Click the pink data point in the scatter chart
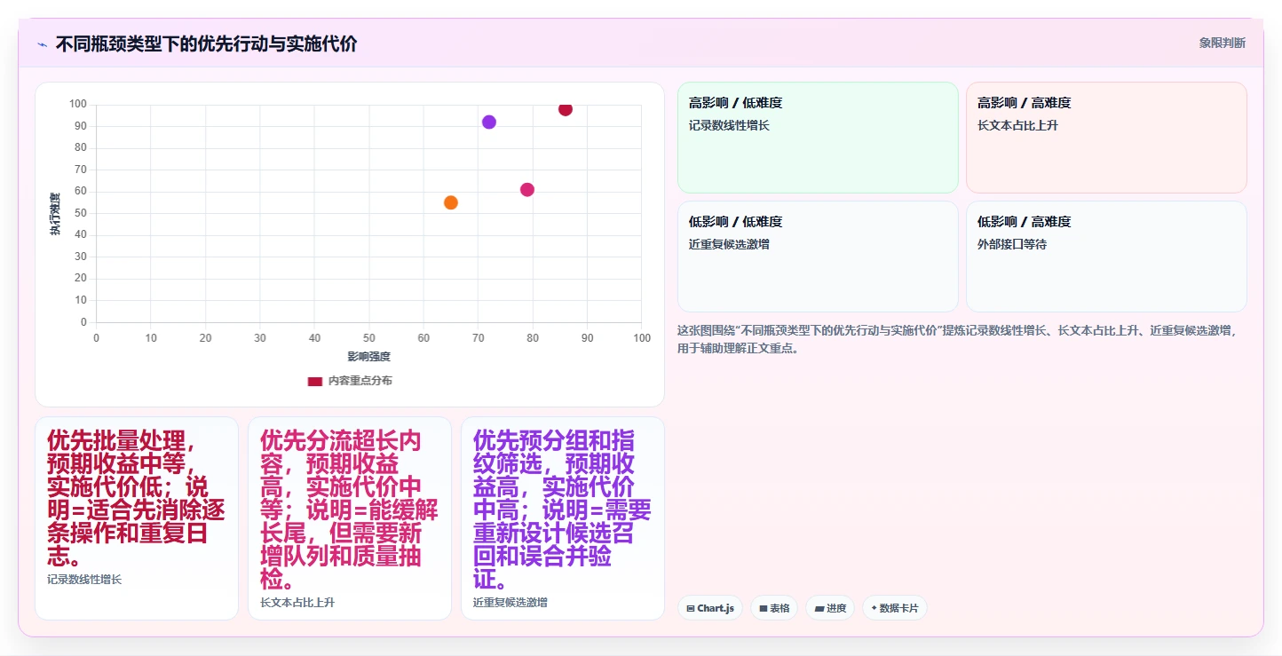Viewport: 1282px width, 656px height. 527,190
